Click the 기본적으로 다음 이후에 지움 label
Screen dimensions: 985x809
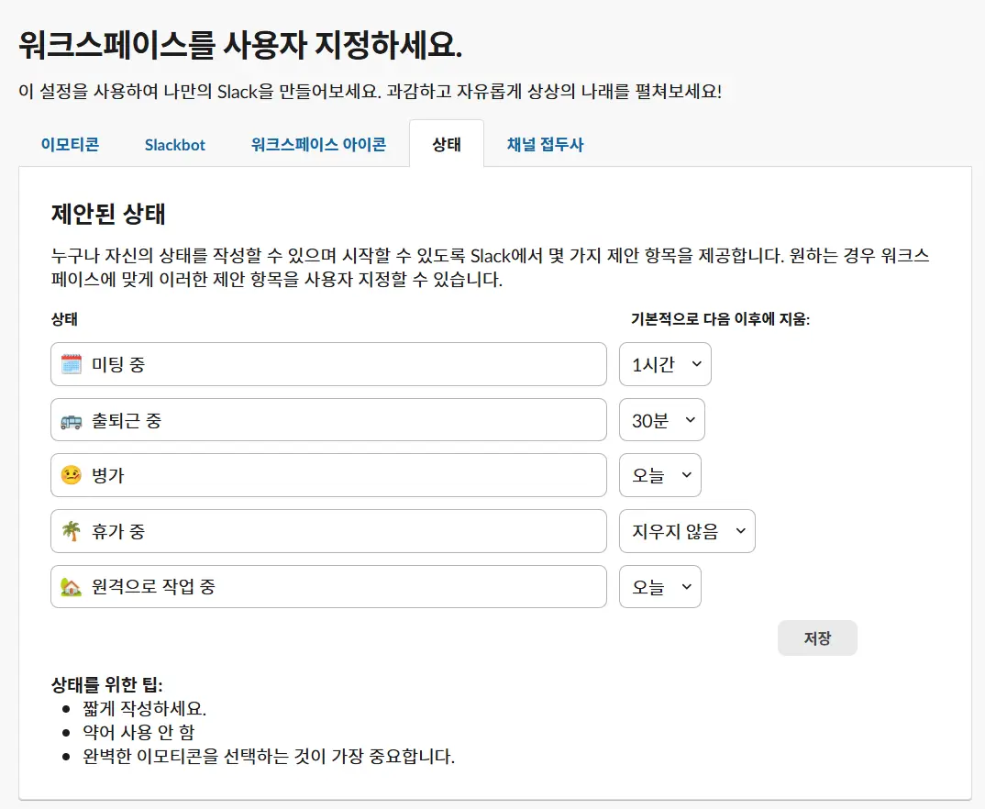pyautogui.click(x=721, y=319)
